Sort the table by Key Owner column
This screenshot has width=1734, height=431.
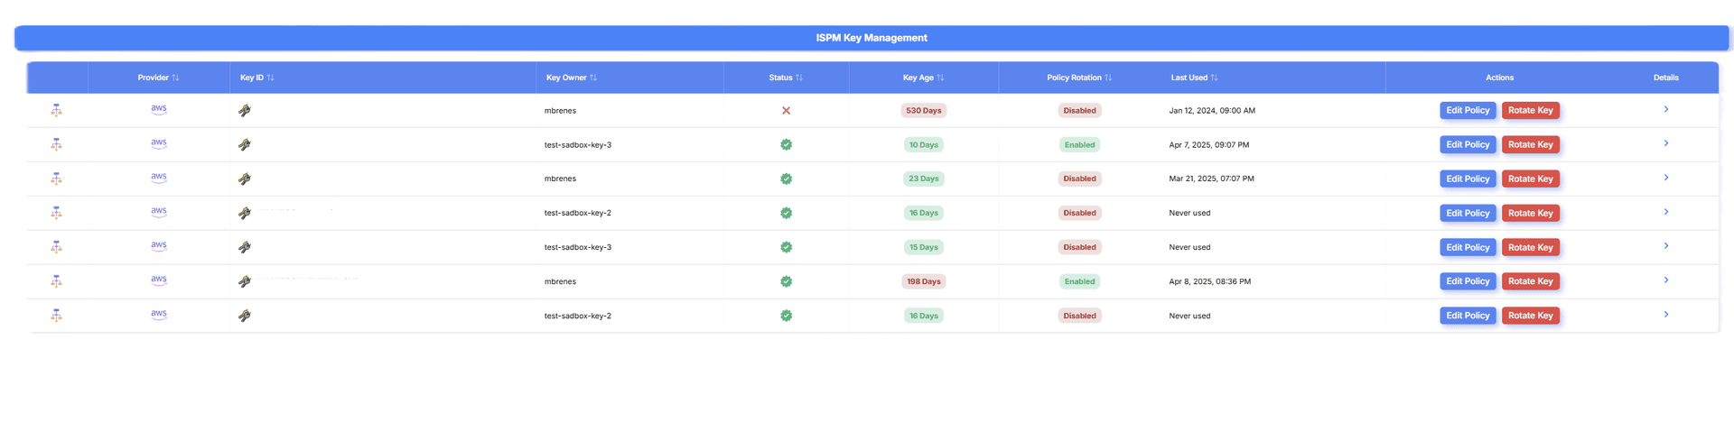click(x=572, y=78)
